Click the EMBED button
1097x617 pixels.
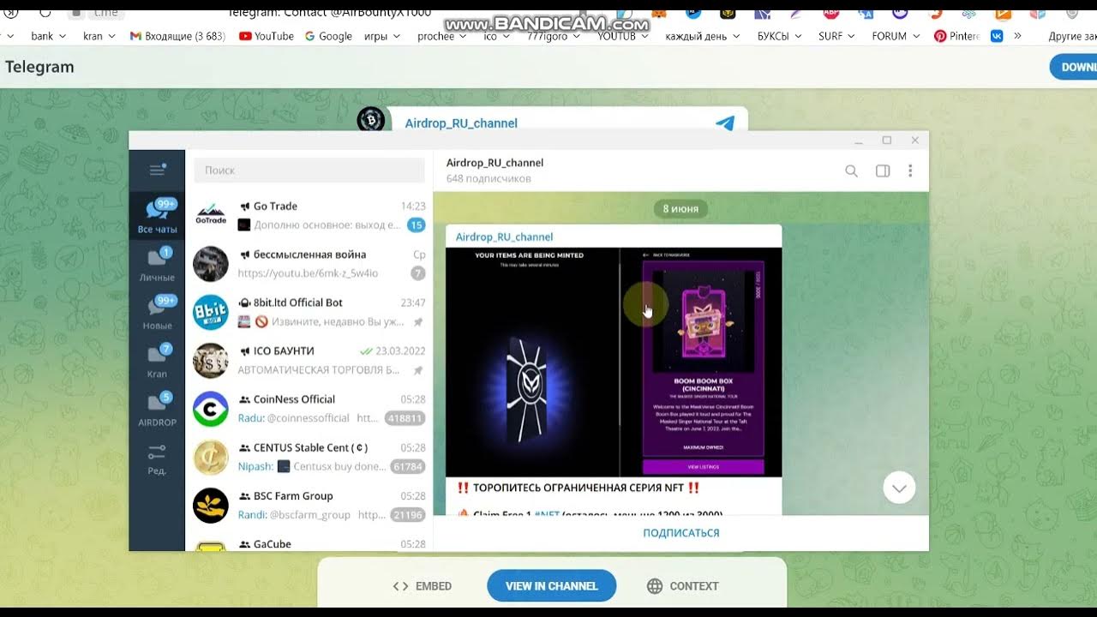click(422, 586)
